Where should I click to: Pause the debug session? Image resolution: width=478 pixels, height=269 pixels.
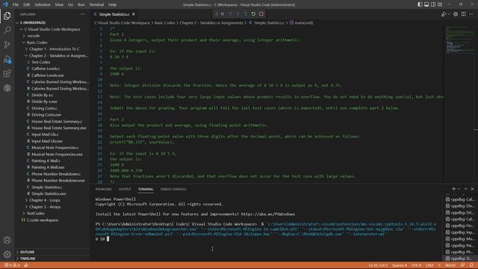point(223,14)
